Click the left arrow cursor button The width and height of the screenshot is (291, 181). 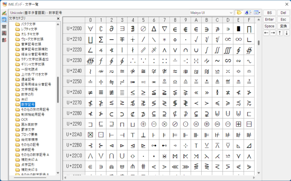coord(266,33)
